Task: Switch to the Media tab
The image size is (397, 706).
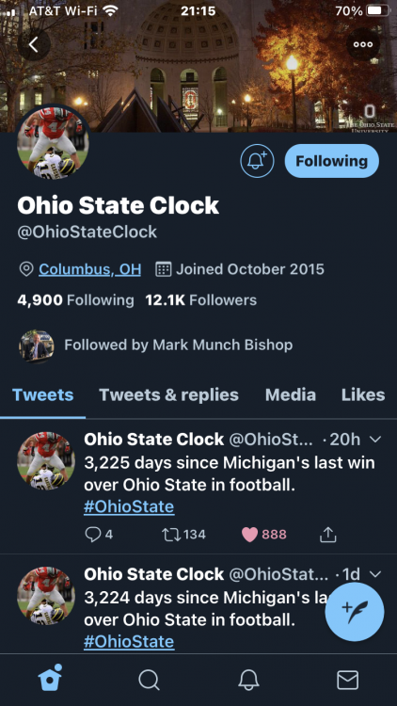Action: pyautogui.click(x=291, y=394)
